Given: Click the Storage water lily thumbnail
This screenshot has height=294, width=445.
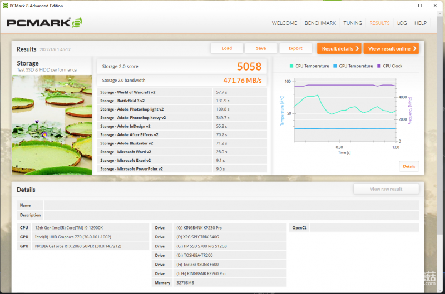Looking at the screenshot, I should coord(52,124).
